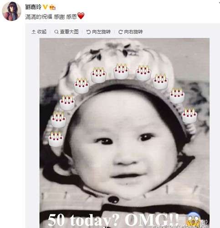The image size is (220, 228).
Task: Click the magnifier icon for 查看大图
Action: 56,32
